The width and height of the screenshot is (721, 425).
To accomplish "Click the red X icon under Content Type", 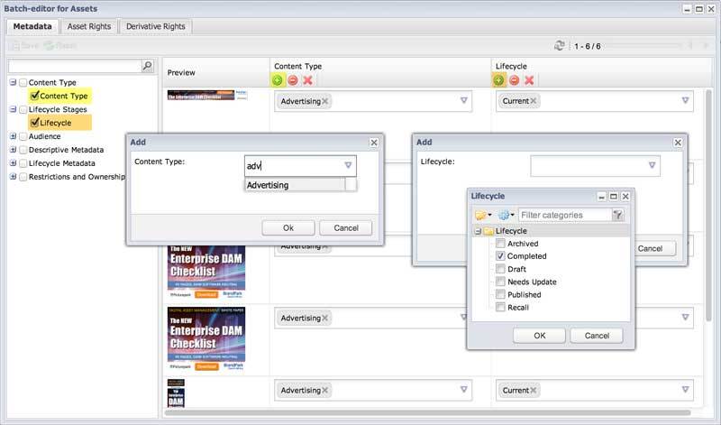I will (307, 80).
